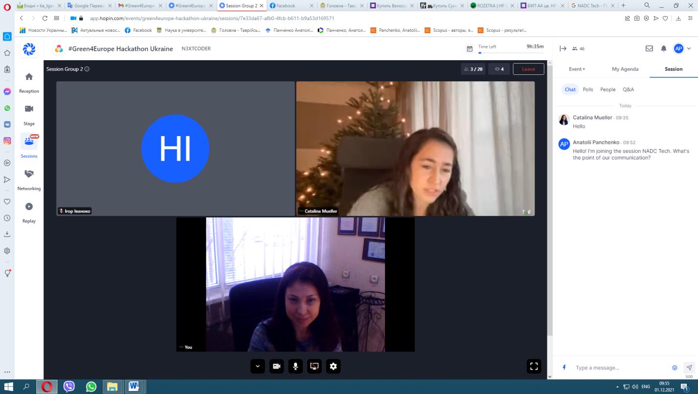Open the Facebook bookmark
This screenshot has width=698, height=394.
coord(138,30)
